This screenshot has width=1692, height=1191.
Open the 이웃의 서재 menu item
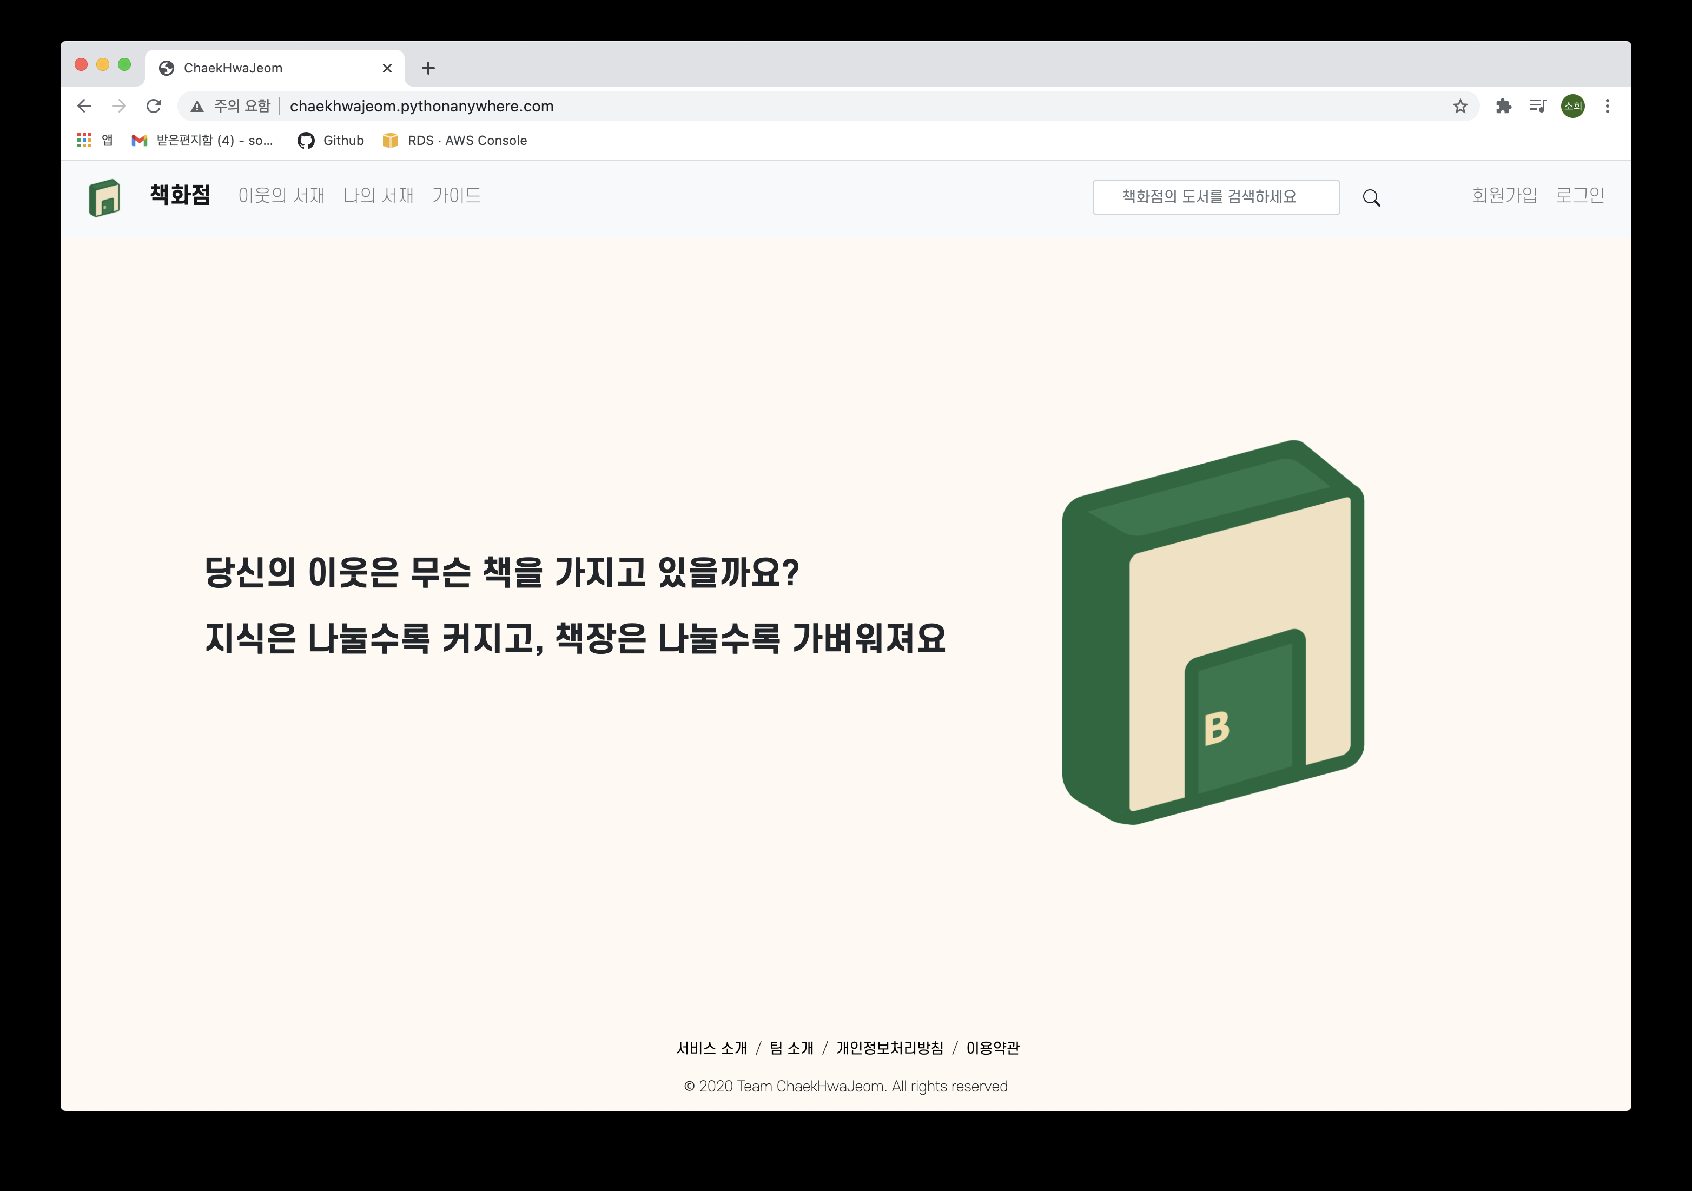click(281, 195)
